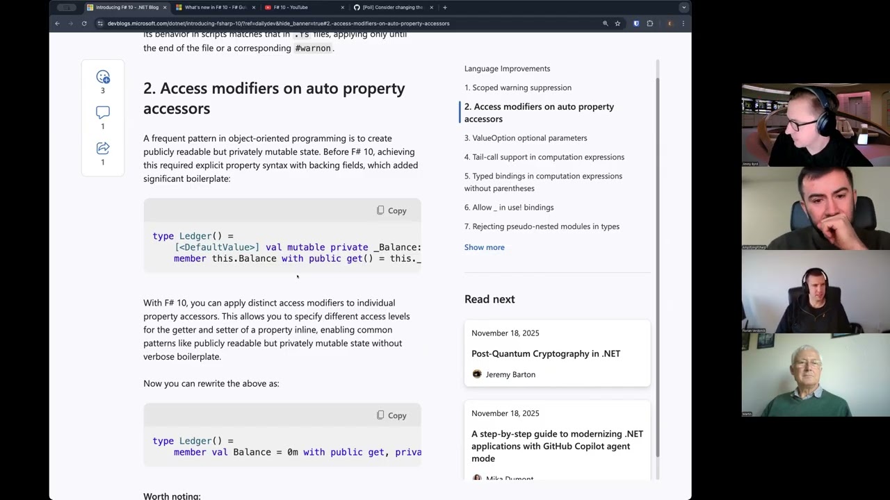Close the What's new in F# 10 tab

click(253, 8)
